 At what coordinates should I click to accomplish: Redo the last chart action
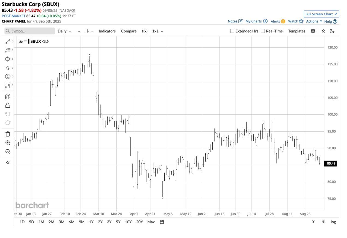pos(8,123)
